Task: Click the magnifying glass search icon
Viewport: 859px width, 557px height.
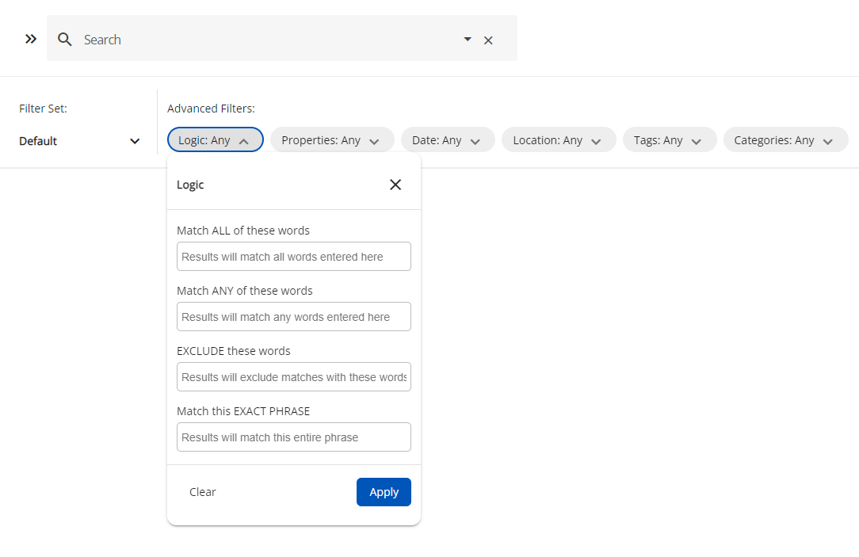Action: pos(65,40)
